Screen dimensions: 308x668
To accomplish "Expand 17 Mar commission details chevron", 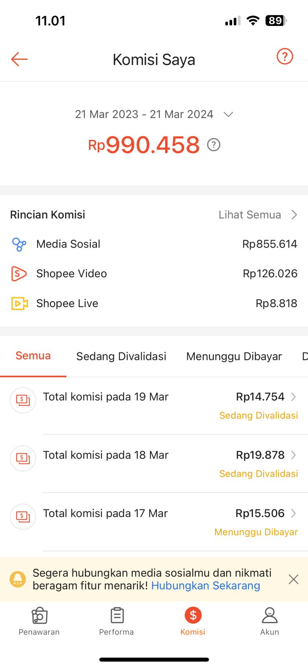I will [x=293, y=514].
